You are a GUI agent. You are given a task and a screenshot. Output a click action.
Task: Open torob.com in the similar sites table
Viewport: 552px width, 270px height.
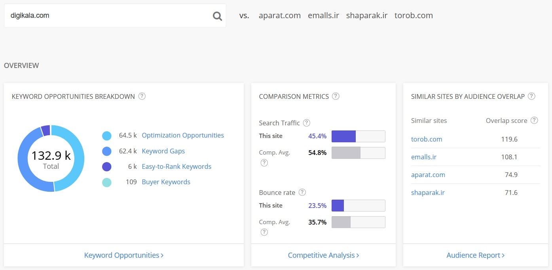click(427, 139)
